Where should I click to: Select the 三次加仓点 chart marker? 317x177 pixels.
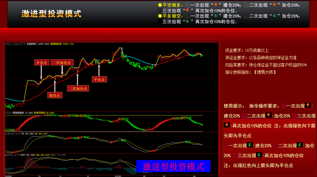point(78,88)
